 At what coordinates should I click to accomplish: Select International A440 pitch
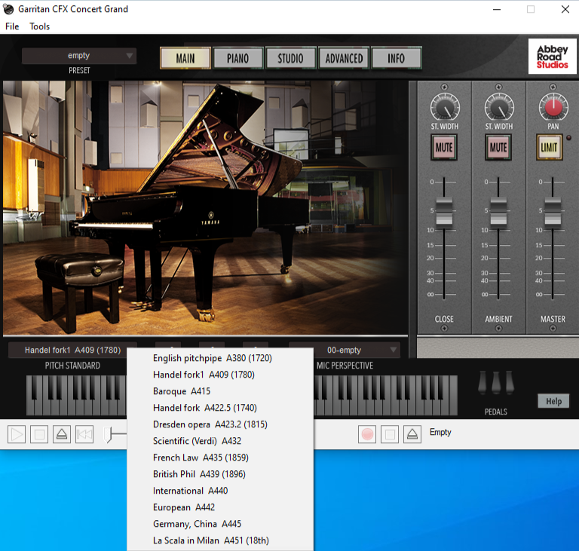point(220,491)
